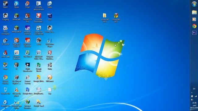Open the Uplay desktop icon
This screenshot has height=111, width=198.
(50, 4)
